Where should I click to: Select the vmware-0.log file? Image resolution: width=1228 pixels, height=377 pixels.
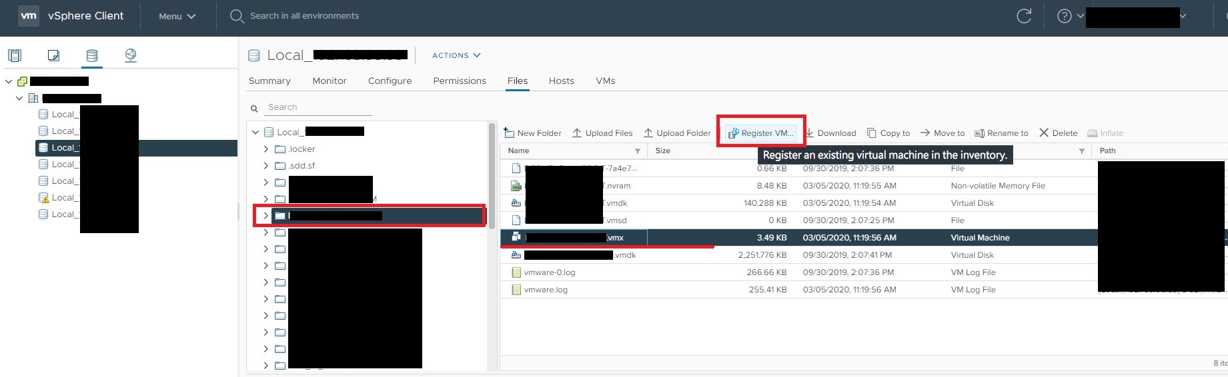point(550,272)
